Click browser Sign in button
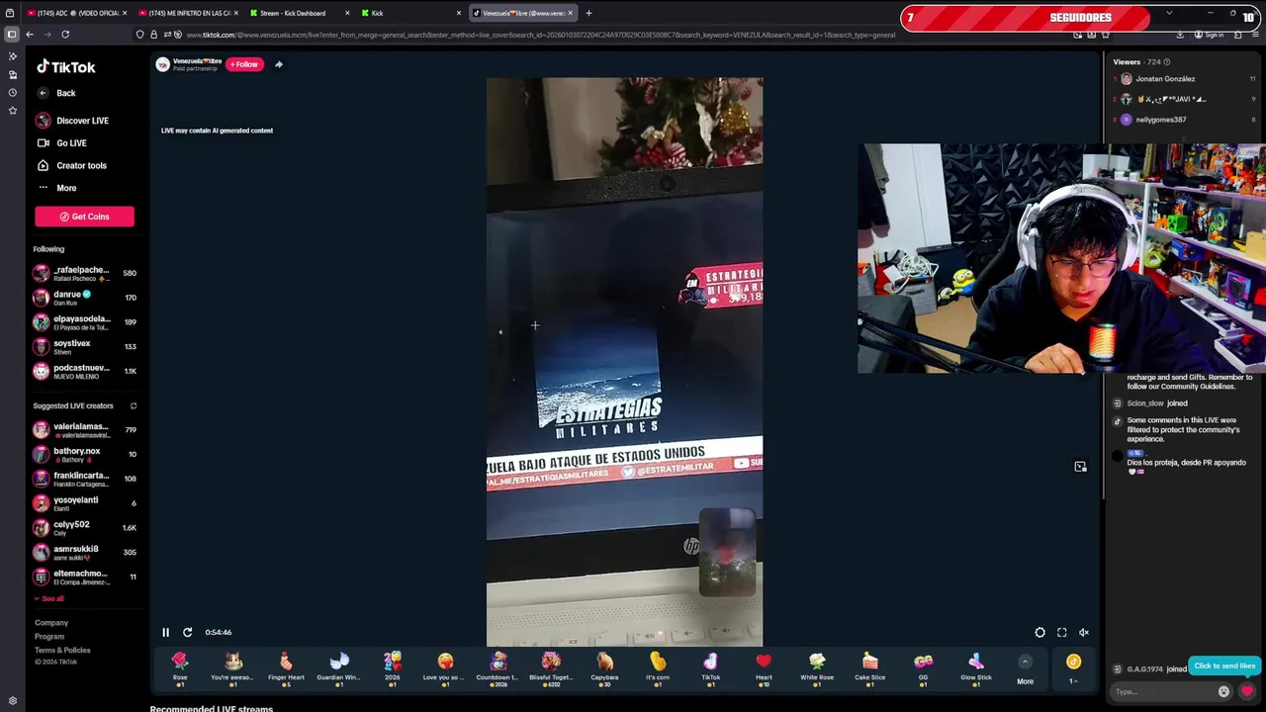The image size is (1266, 712). pyautogui.click(x=1209, y=35)
